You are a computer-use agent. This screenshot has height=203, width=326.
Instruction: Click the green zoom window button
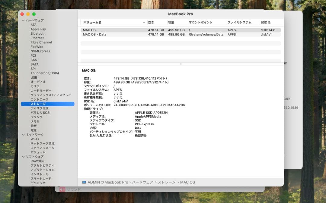click(x=34, y=14)
